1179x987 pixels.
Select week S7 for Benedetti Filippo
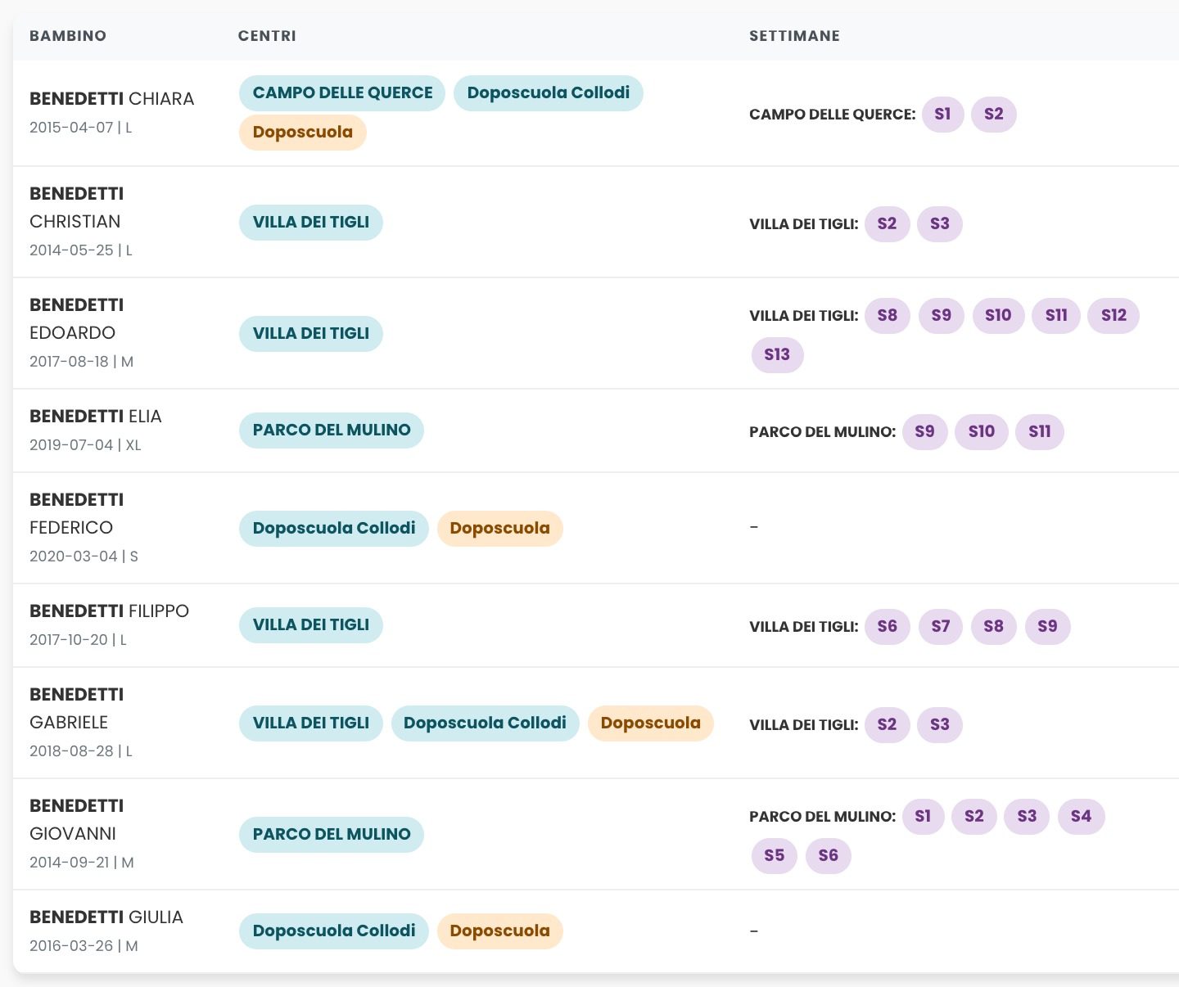pos(941,627)
